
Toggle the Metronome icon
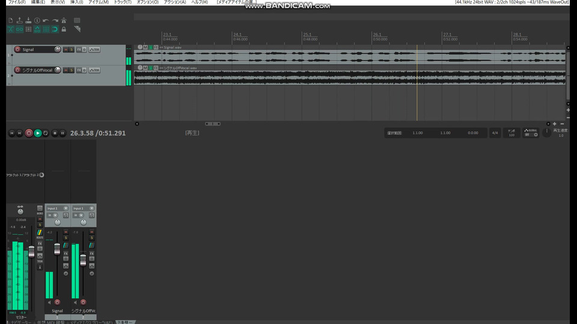point(64,20)
